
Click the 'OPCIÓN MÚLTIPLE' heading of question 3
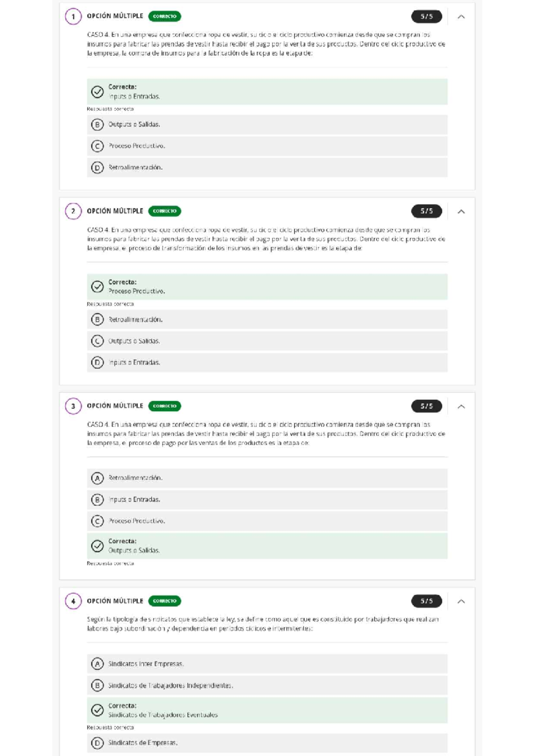(x=115, y=406)
